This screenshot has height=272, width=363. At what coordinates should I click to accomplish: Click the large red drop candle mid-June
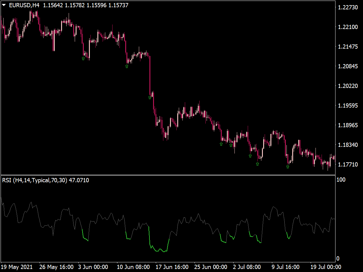click(x=150, y=76)
